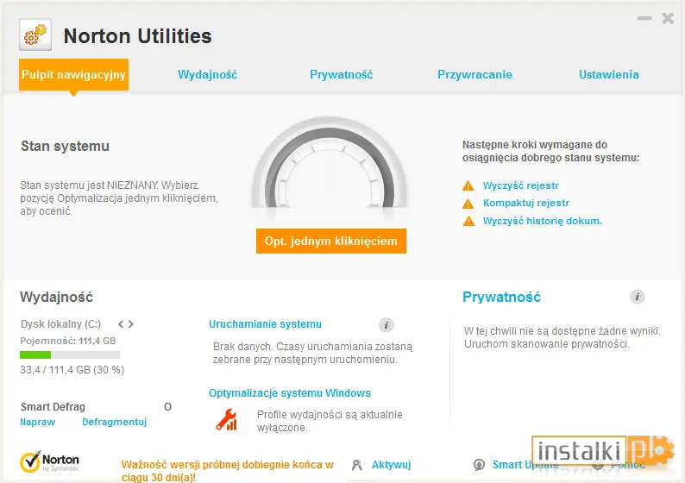
Task: Show previous disk with left arrow
Action: click(121, 324)
